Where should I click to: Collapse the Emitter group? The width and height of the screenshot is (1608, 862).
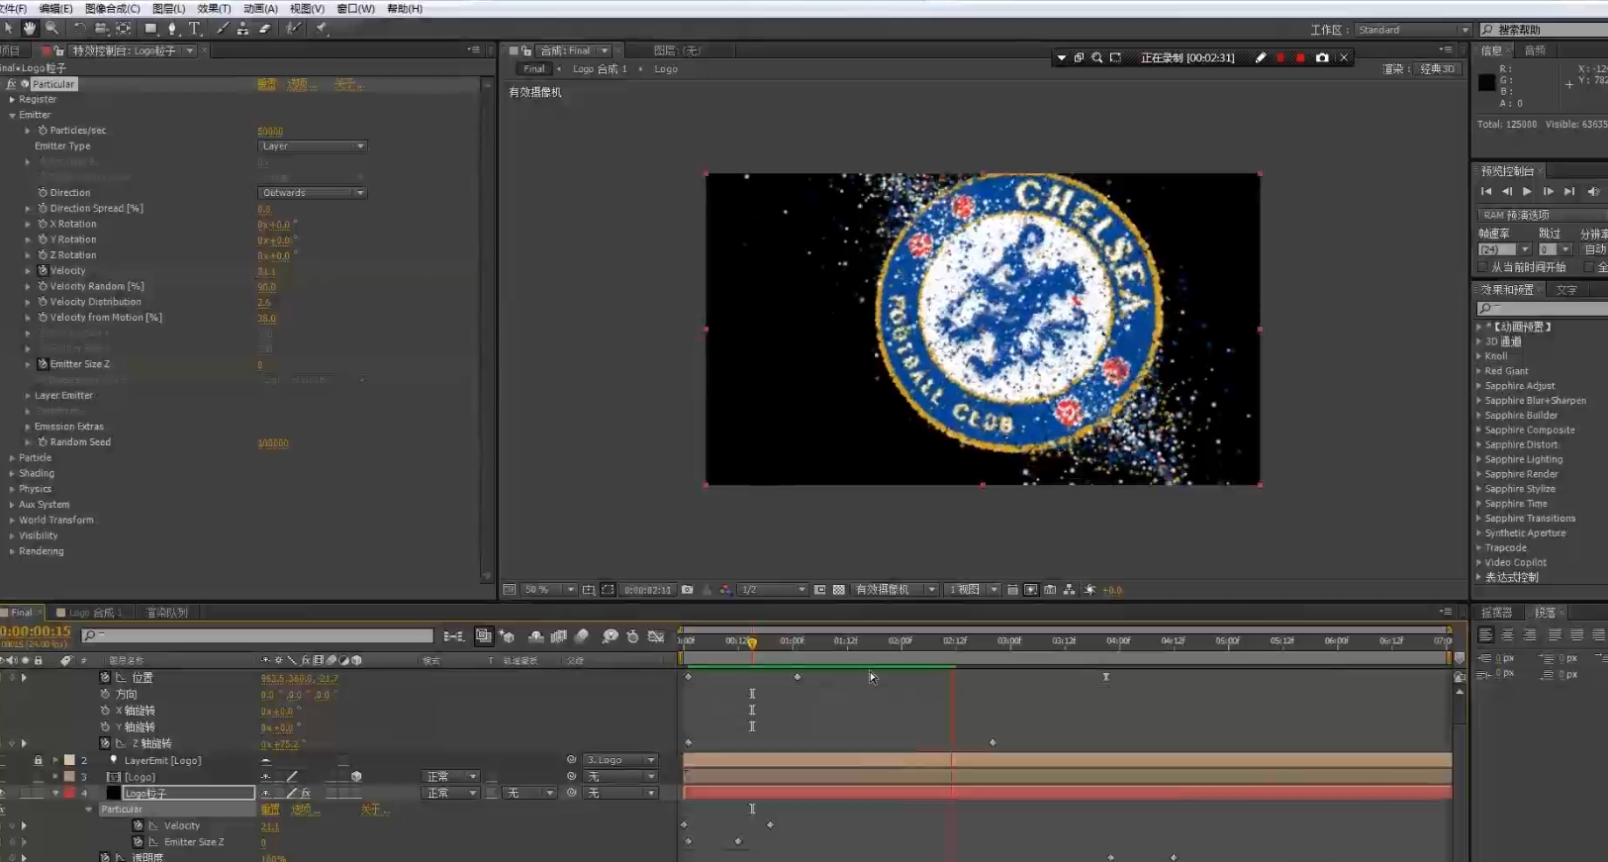pos(12,115)
